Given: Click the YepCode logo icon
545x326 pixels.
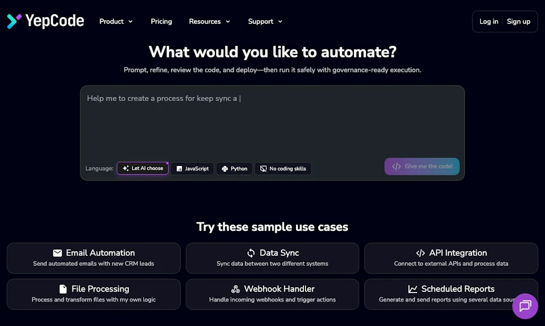Looking at the screenshot, I should pos(13,21).
